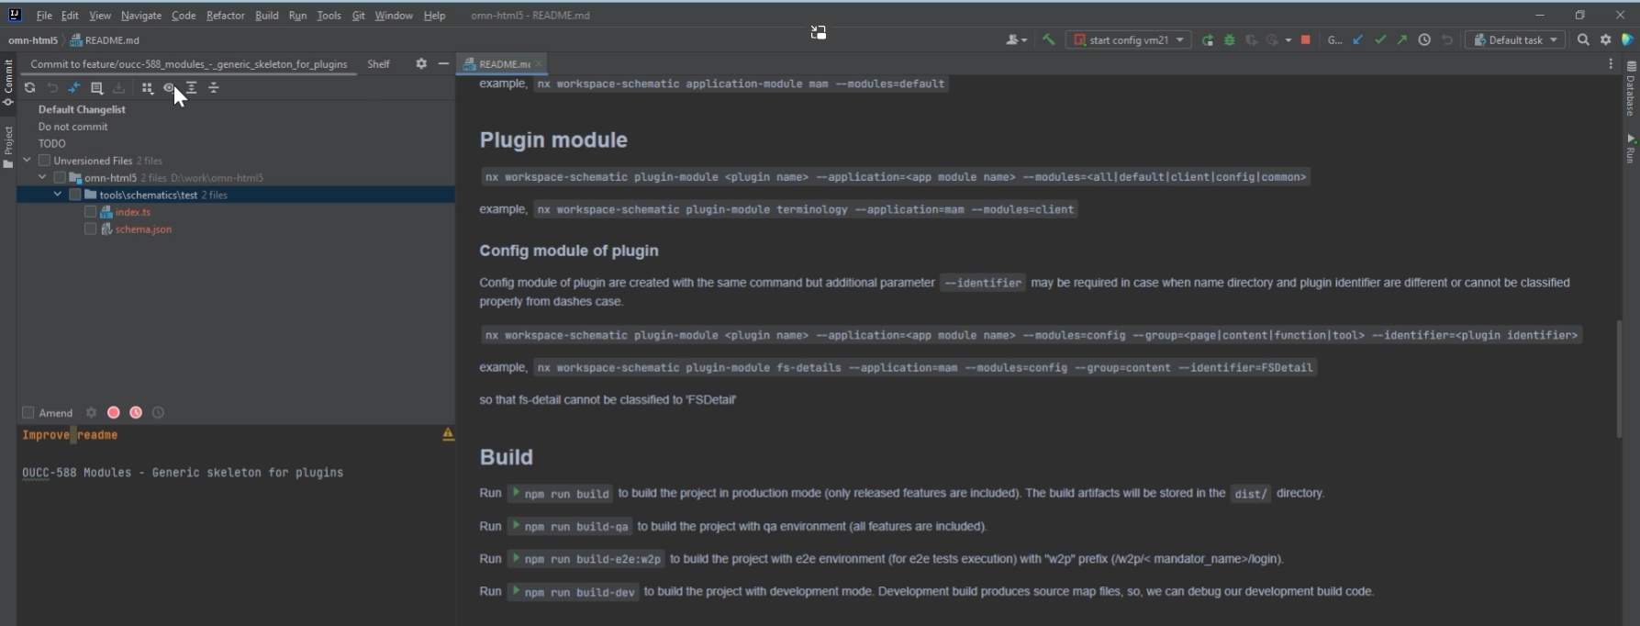Click the Show Diff icon in Commit toolbar
The image size is (1640, 626).
click(x=74, y=88)
